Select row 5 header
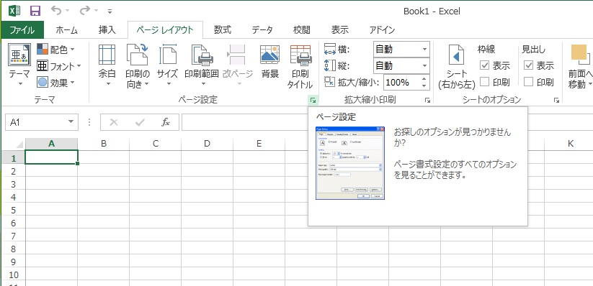 pos(13,210)
